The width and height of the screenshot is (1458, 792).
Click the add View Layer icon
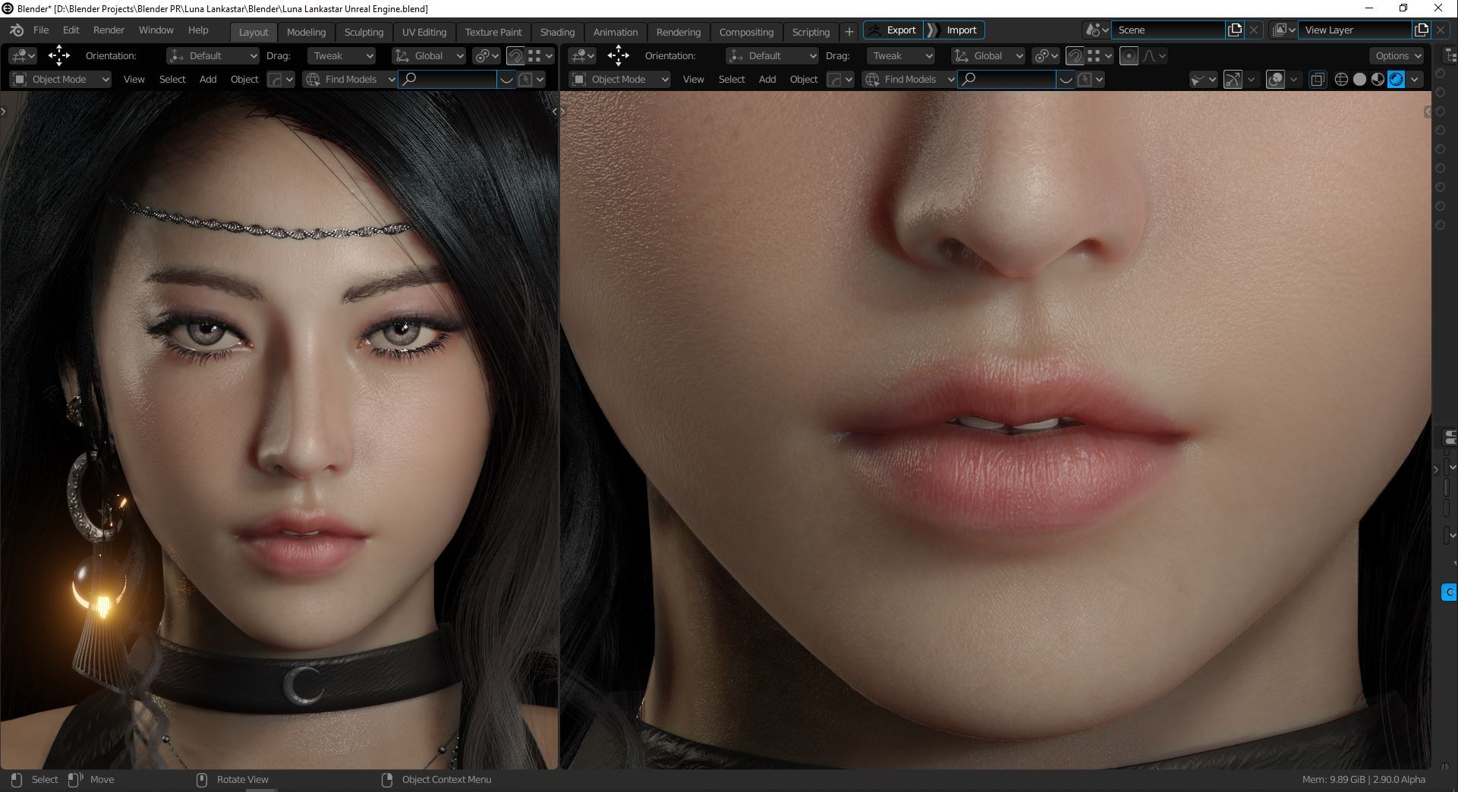pos(1421,30)
